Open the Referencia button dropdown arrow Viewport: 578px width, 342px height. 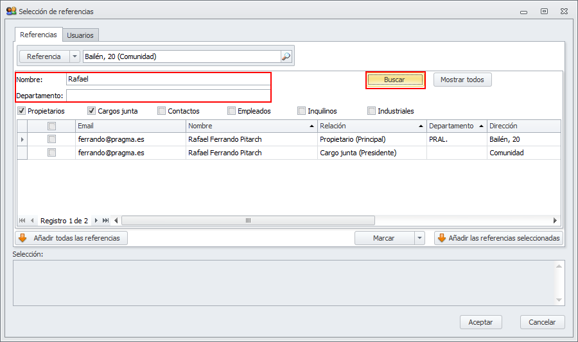click(75, 56)
